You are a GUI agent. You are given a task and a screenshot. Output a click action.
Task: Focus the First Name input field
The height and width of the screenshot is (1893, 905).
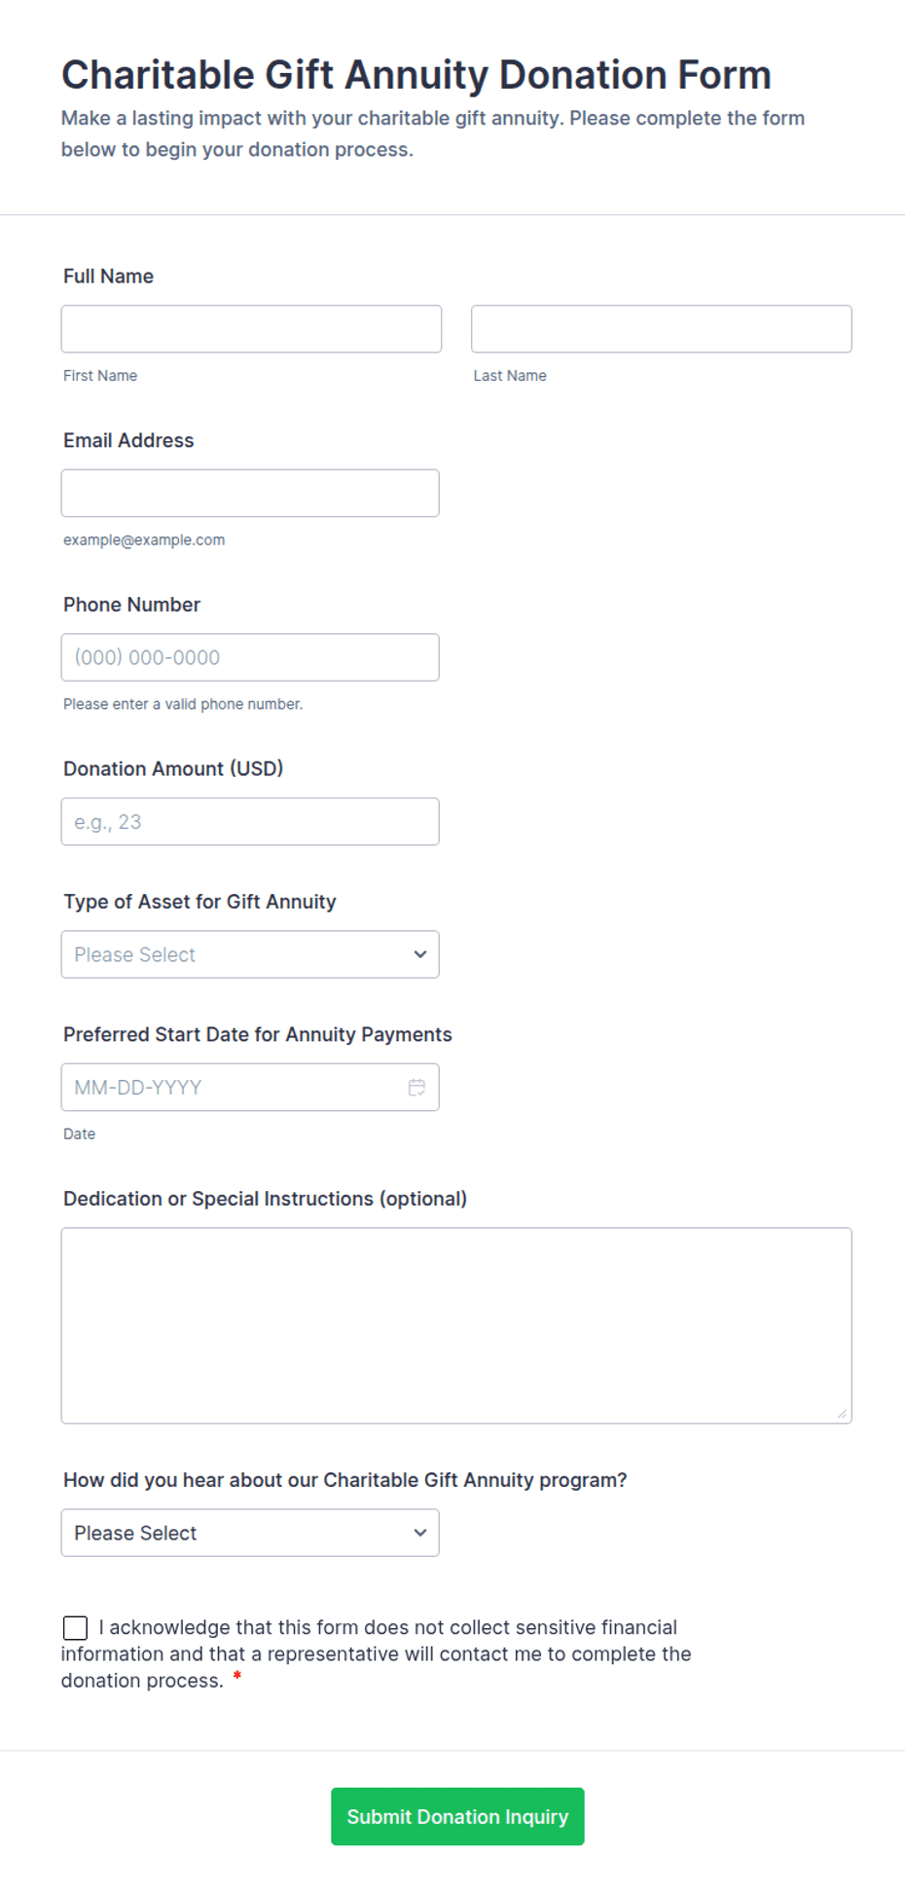click(x=251, y=329)
